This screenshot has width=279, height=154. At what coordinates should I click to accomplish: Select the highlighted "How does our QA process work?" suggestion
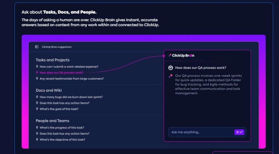tap(62, 73)
